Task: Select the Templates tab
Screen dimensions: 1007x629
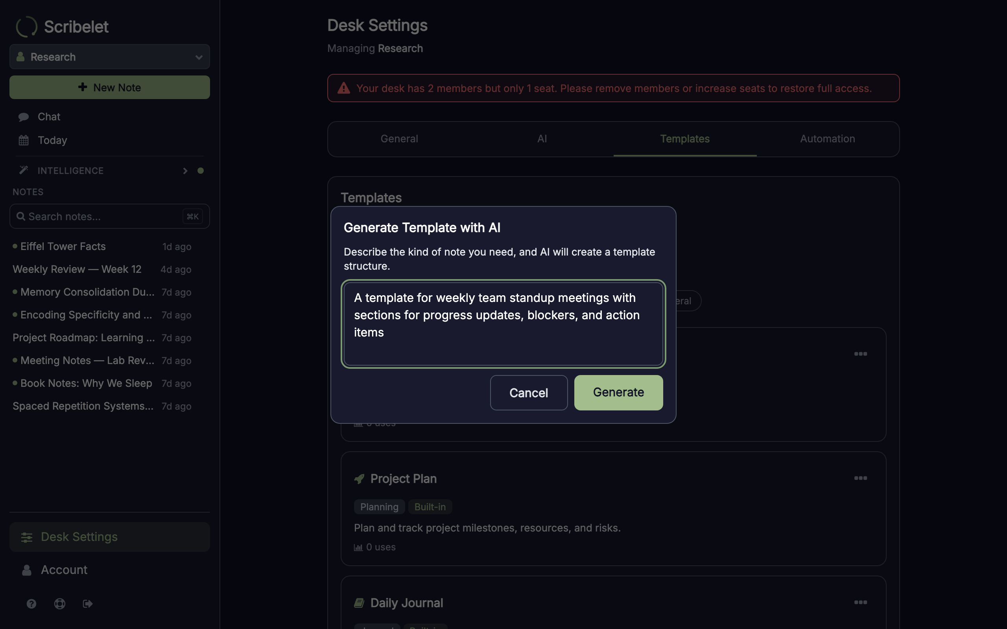Action: pyautogui.click(x=685, y=139)
